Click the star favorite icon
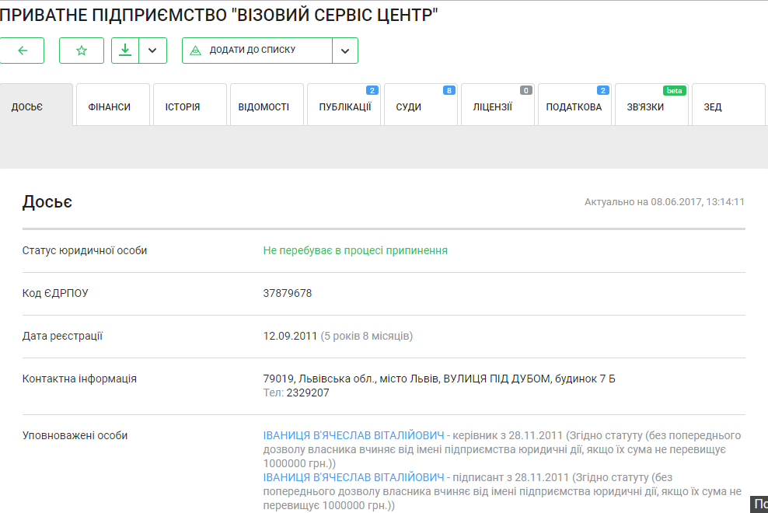 click(82, 51)
